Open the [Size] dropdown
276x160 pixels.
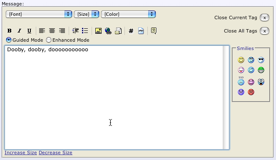point(87,14)
